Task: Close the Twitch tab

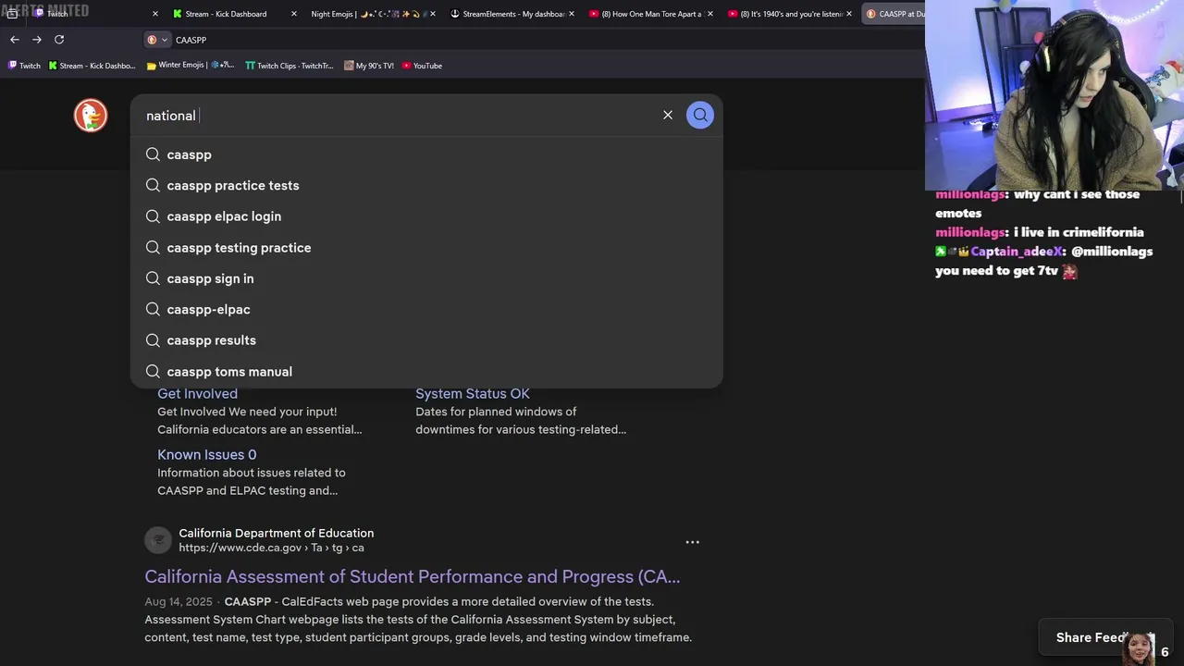Action: (155, 14)
